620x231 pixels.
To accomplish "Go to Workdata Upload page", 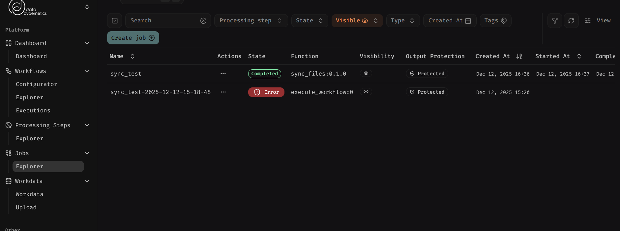I will click(x=26, y=207).
